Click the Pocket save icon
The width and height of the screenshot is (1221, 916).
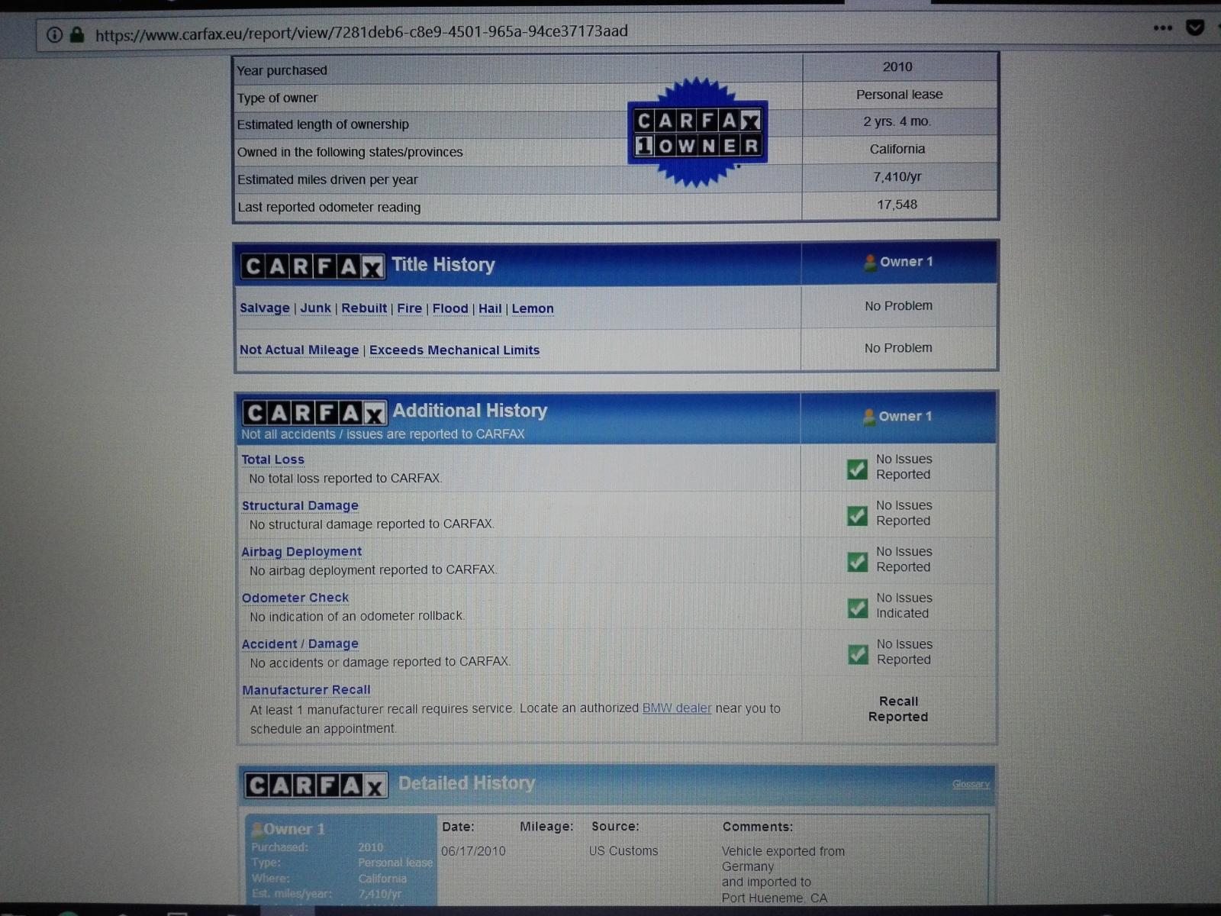point(1194,28)
